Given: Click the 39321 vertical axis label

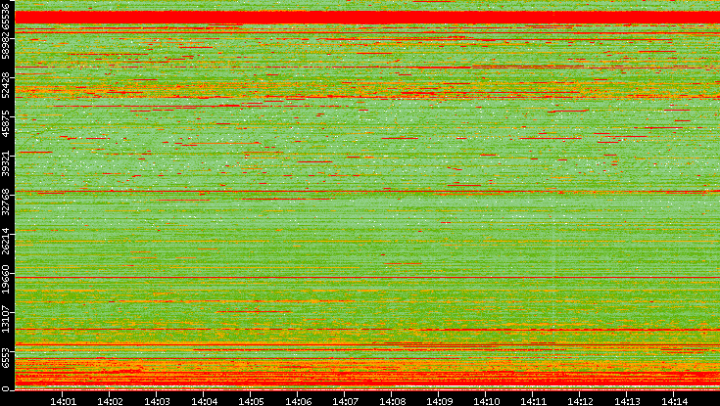Looking at the screenshot, I should coord(5,162).
